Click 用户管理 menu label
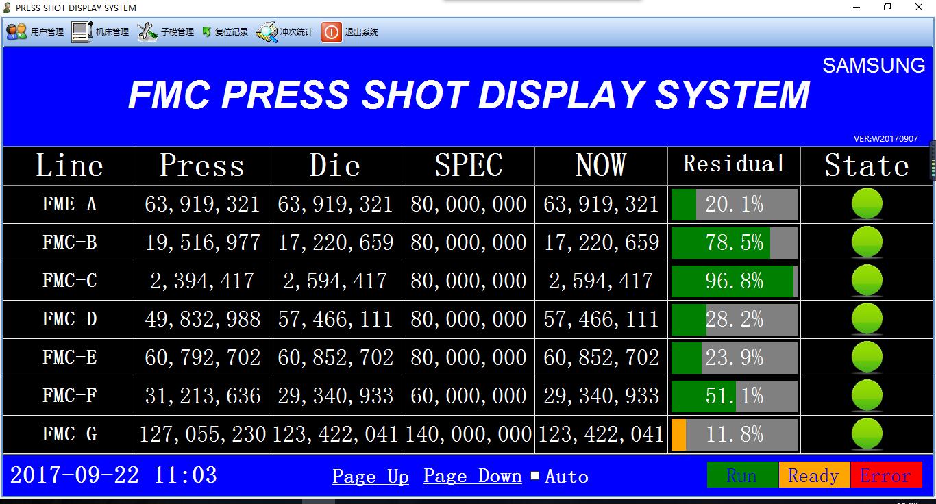 point(47,32)
